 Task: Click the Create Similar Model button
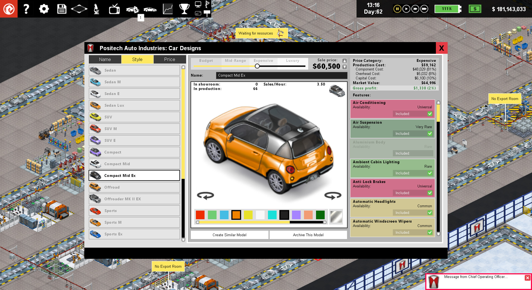tap(229, 235)
